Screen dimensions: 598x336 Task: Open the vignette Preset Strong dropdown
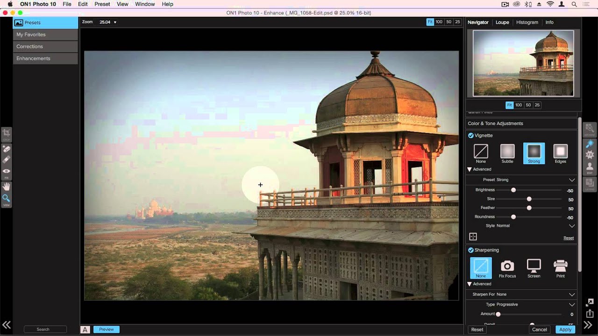[x=522, y=180]
